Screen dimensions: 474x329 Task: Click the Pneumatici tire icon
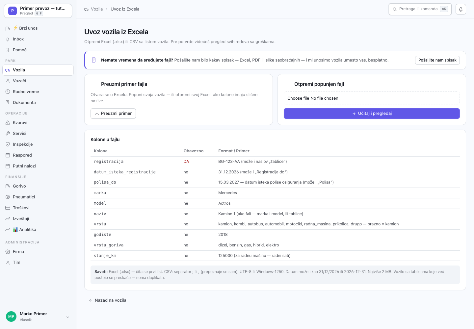click(8, 197)
